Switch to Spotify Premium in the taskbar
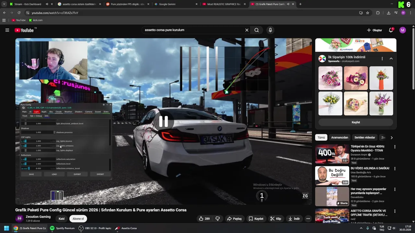The height and width of the screenshot is (233, 415). (62, 228)
